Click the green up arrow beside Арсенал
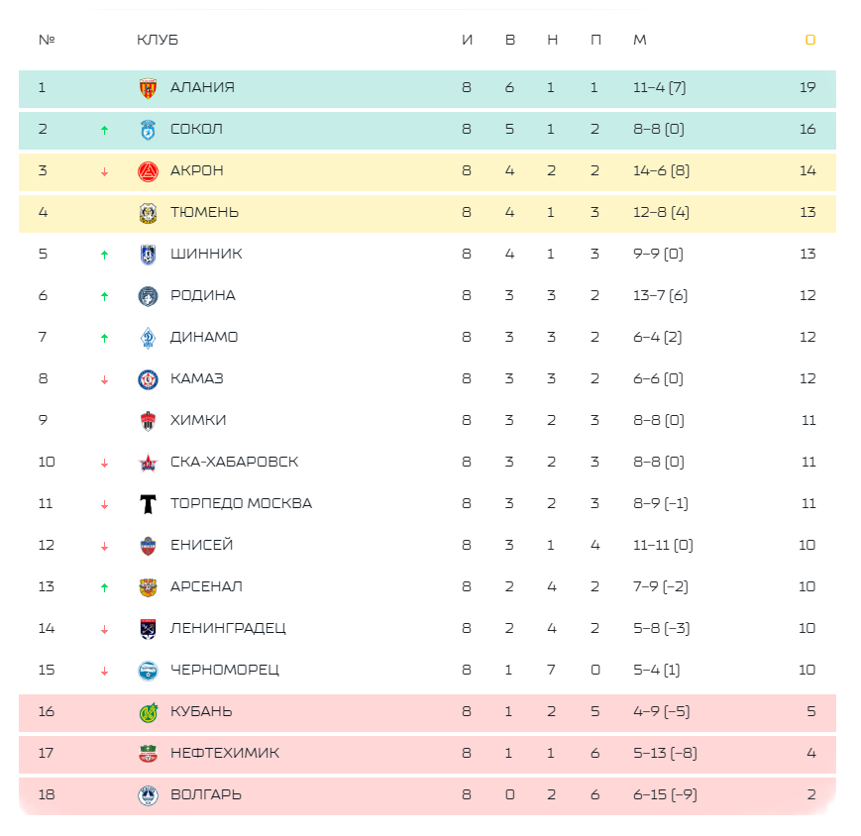The image size is (861, 836). 104,587
